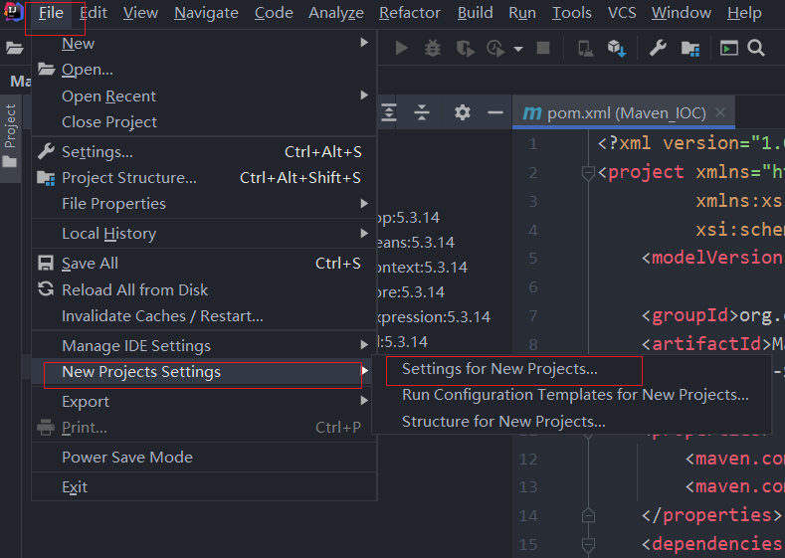The image size is (785, 558).
Task: Open the Window menu
Action: 682,13
